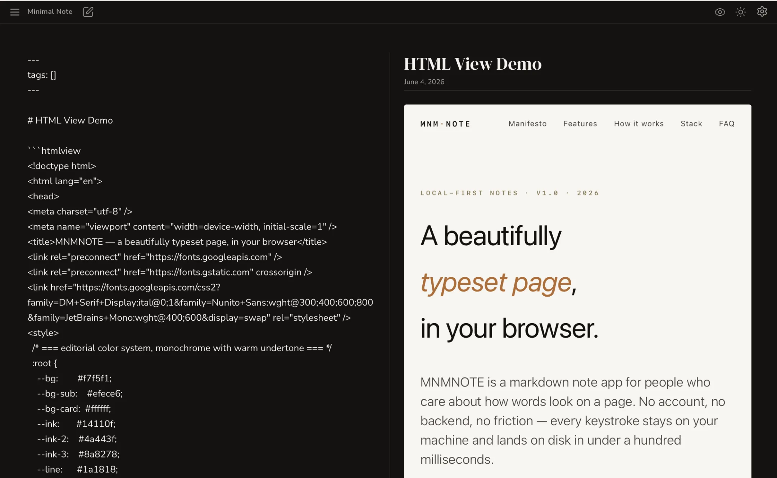Viewport: 777px width, 478px height.
Task: Open the FAQ nav link
Action: coord(726,124)
